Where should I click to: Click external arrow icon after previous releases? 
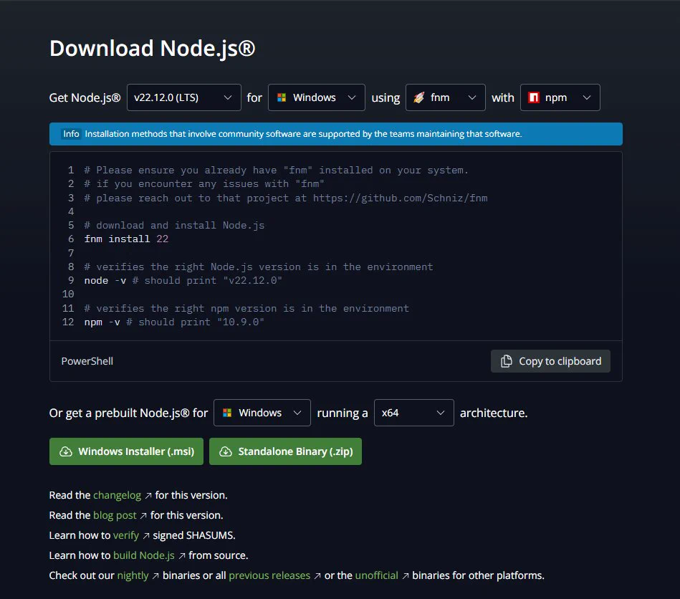[317, 576]
